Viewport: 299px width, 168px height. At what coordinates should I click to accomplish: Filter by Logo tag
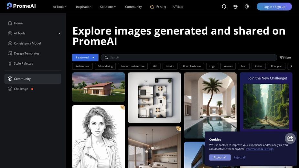pos(212,66)
